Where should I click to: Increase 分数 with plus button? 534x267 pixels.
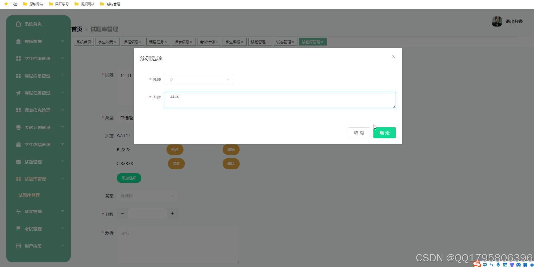(172, 214)
